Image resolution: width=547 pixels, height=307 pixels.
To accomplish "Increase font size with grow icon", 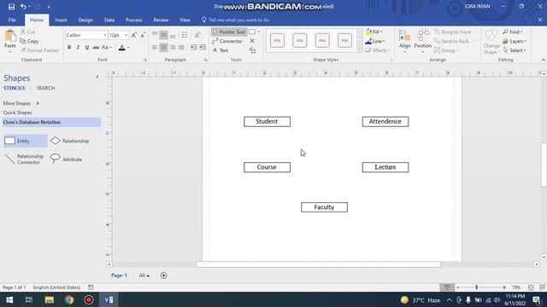I will (134, 35).
